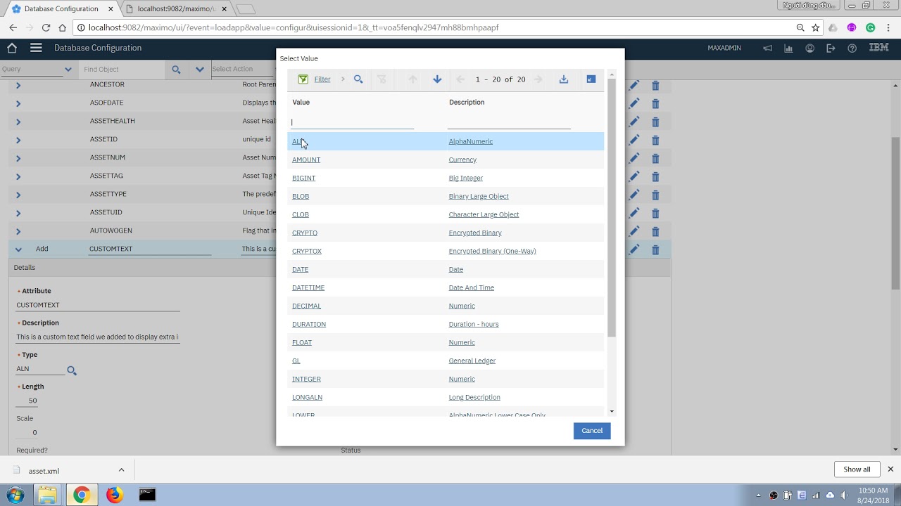Open the user profile icon
This screenshot has height=506, width=901.
[x=810, y=48]
